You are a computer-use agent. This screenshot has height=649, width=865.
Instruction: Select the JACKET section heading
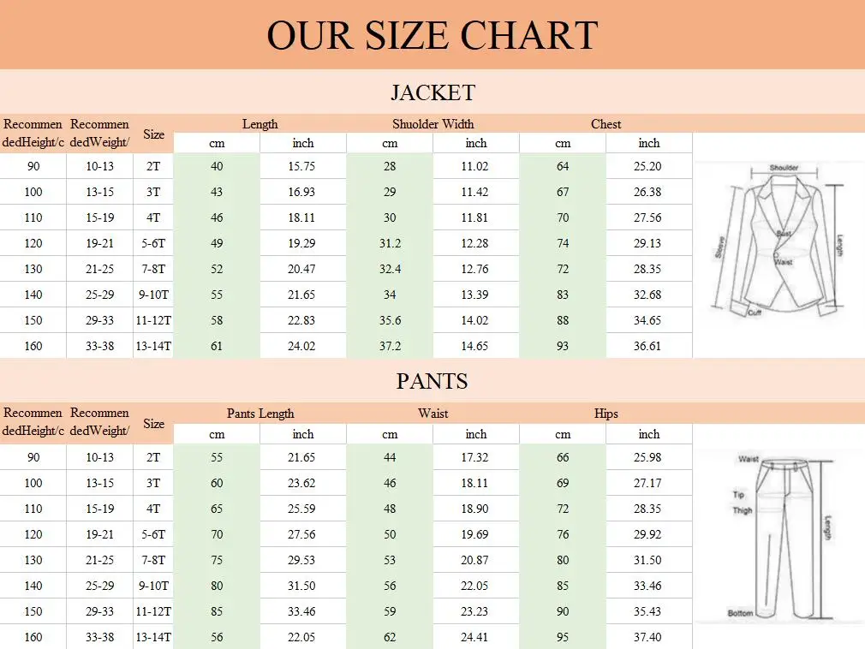(x=432, y=92)
